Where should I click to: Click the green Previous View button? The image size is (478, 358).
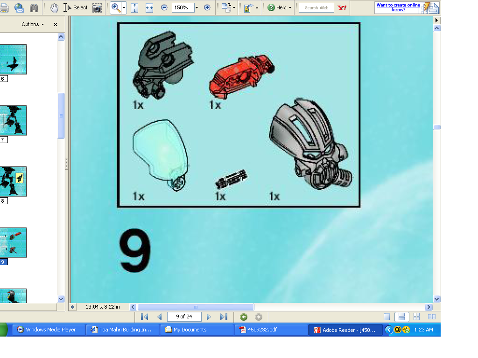[244, 317]
